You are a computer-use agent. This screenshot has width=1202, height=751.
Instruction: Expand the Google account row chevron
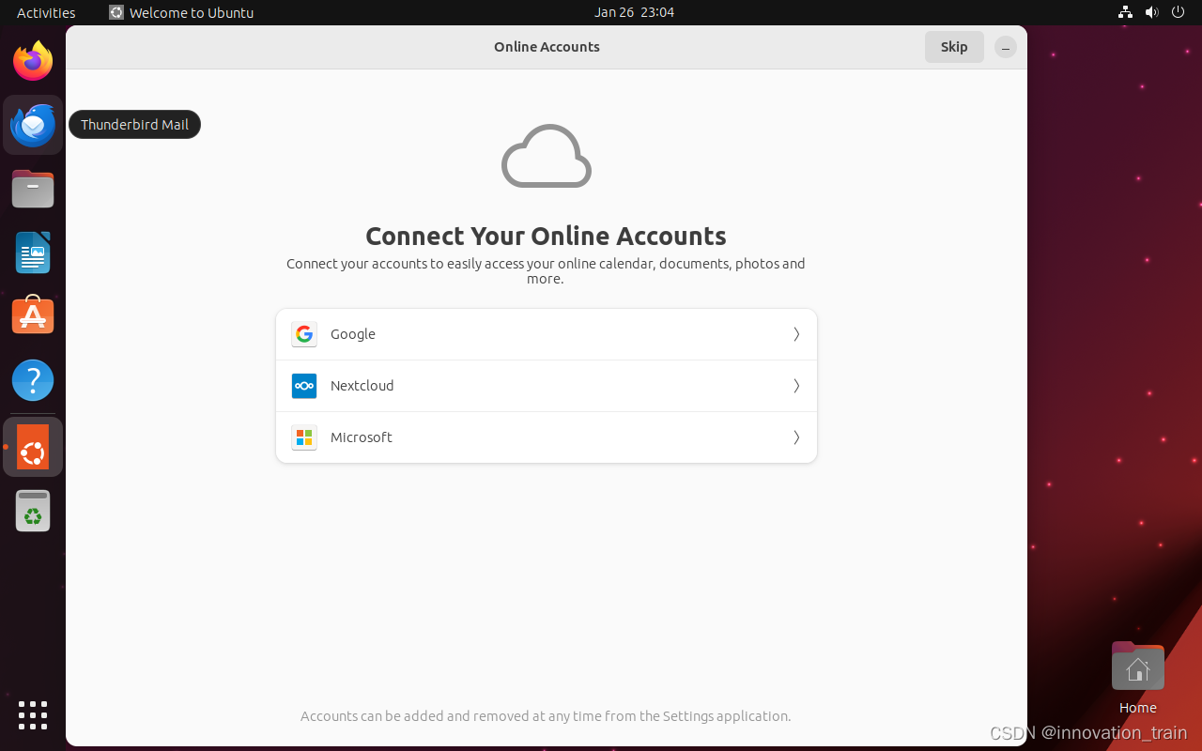coord(795,333)
